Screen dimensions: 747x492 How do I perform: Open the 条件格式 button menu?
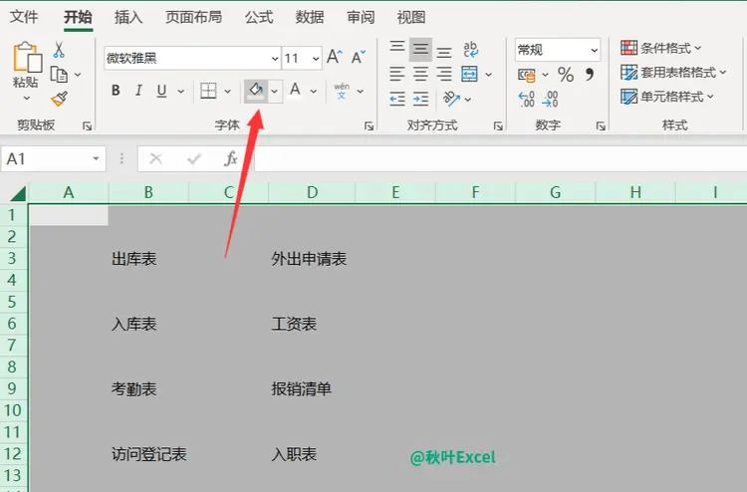tap(660, 48)
